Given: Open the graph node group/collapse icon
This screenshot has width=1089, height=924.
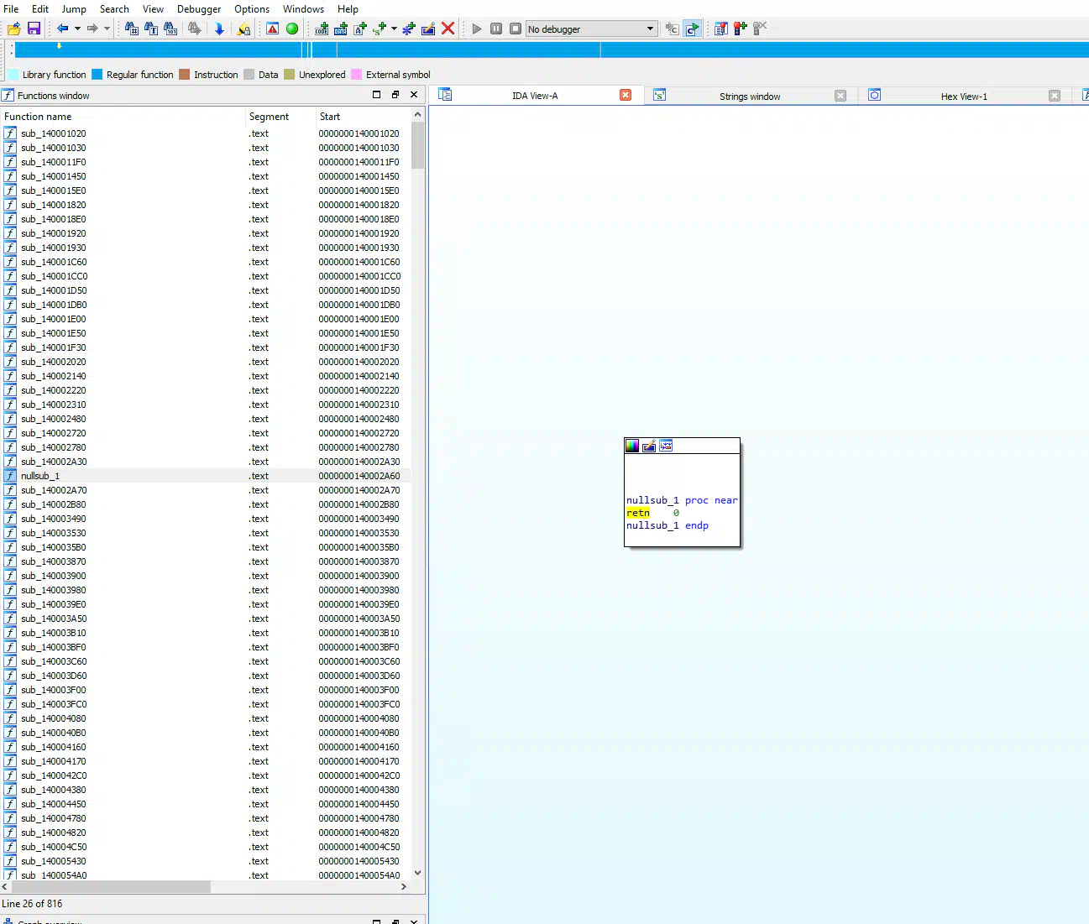Looking at the screenshot, I should tap(666, 446).
